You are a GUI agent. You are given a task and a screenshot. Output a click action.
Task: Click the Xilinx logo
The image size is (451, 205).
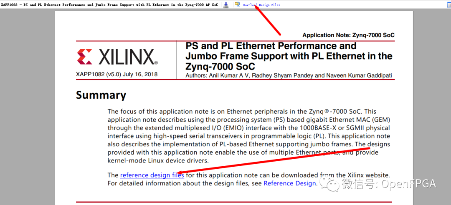[117, 57]
